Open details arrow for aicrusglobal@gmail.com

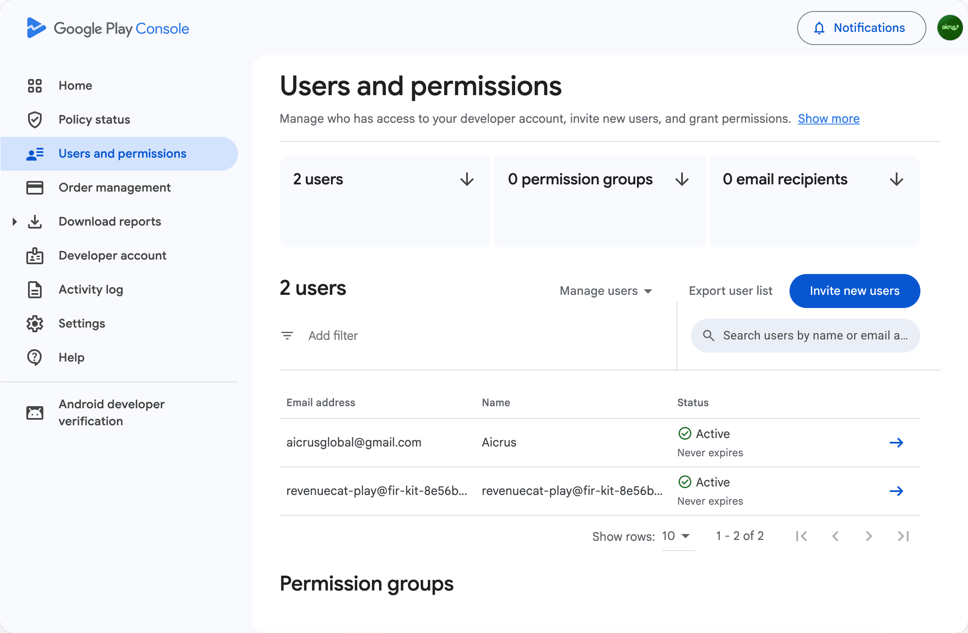coord(897,443)
